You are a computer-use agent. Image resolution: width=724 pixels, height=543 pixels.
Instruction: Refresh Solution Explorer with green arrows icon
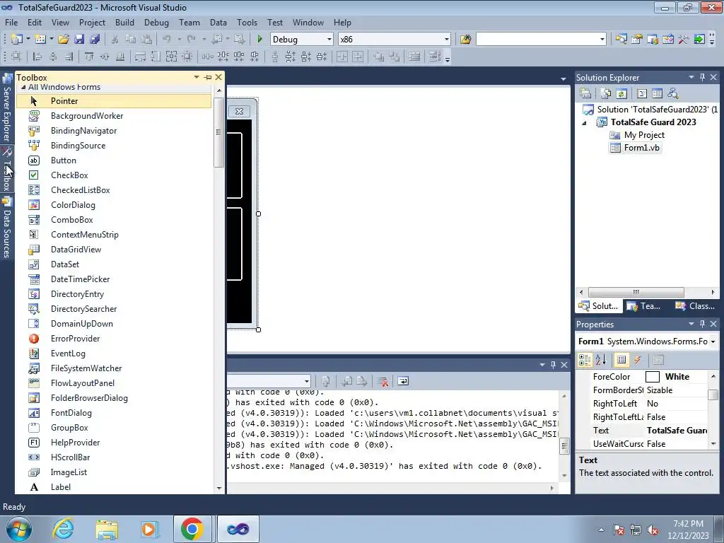[x=621, y=93]
